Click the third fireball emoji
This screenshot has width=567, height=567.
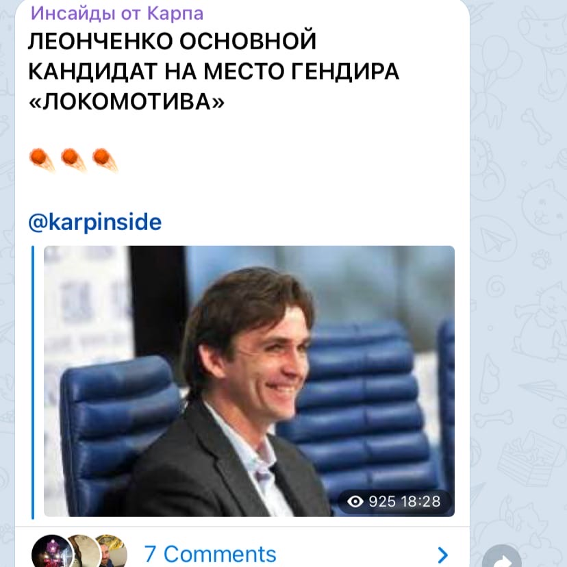(105, 160)
